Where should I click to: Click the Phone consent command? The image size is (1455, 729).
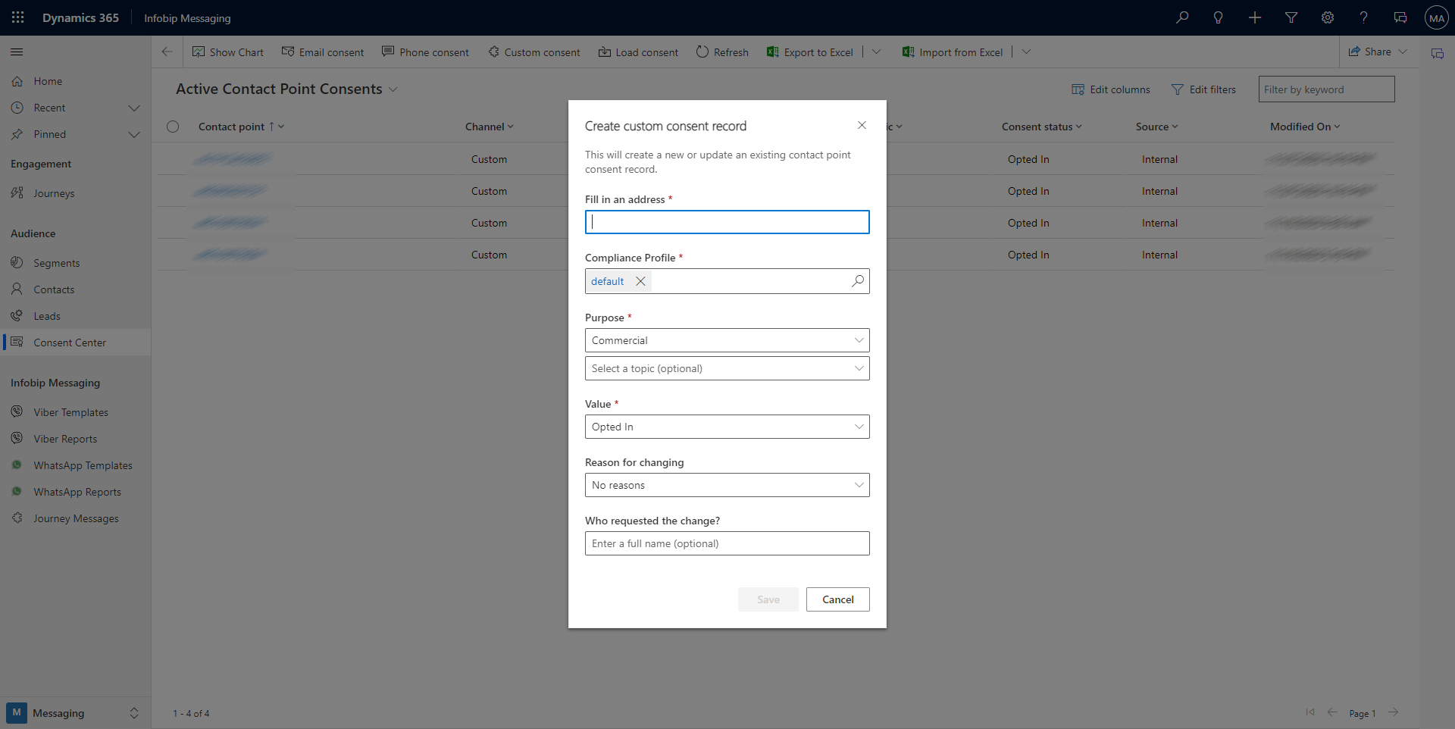click(425, 52)
